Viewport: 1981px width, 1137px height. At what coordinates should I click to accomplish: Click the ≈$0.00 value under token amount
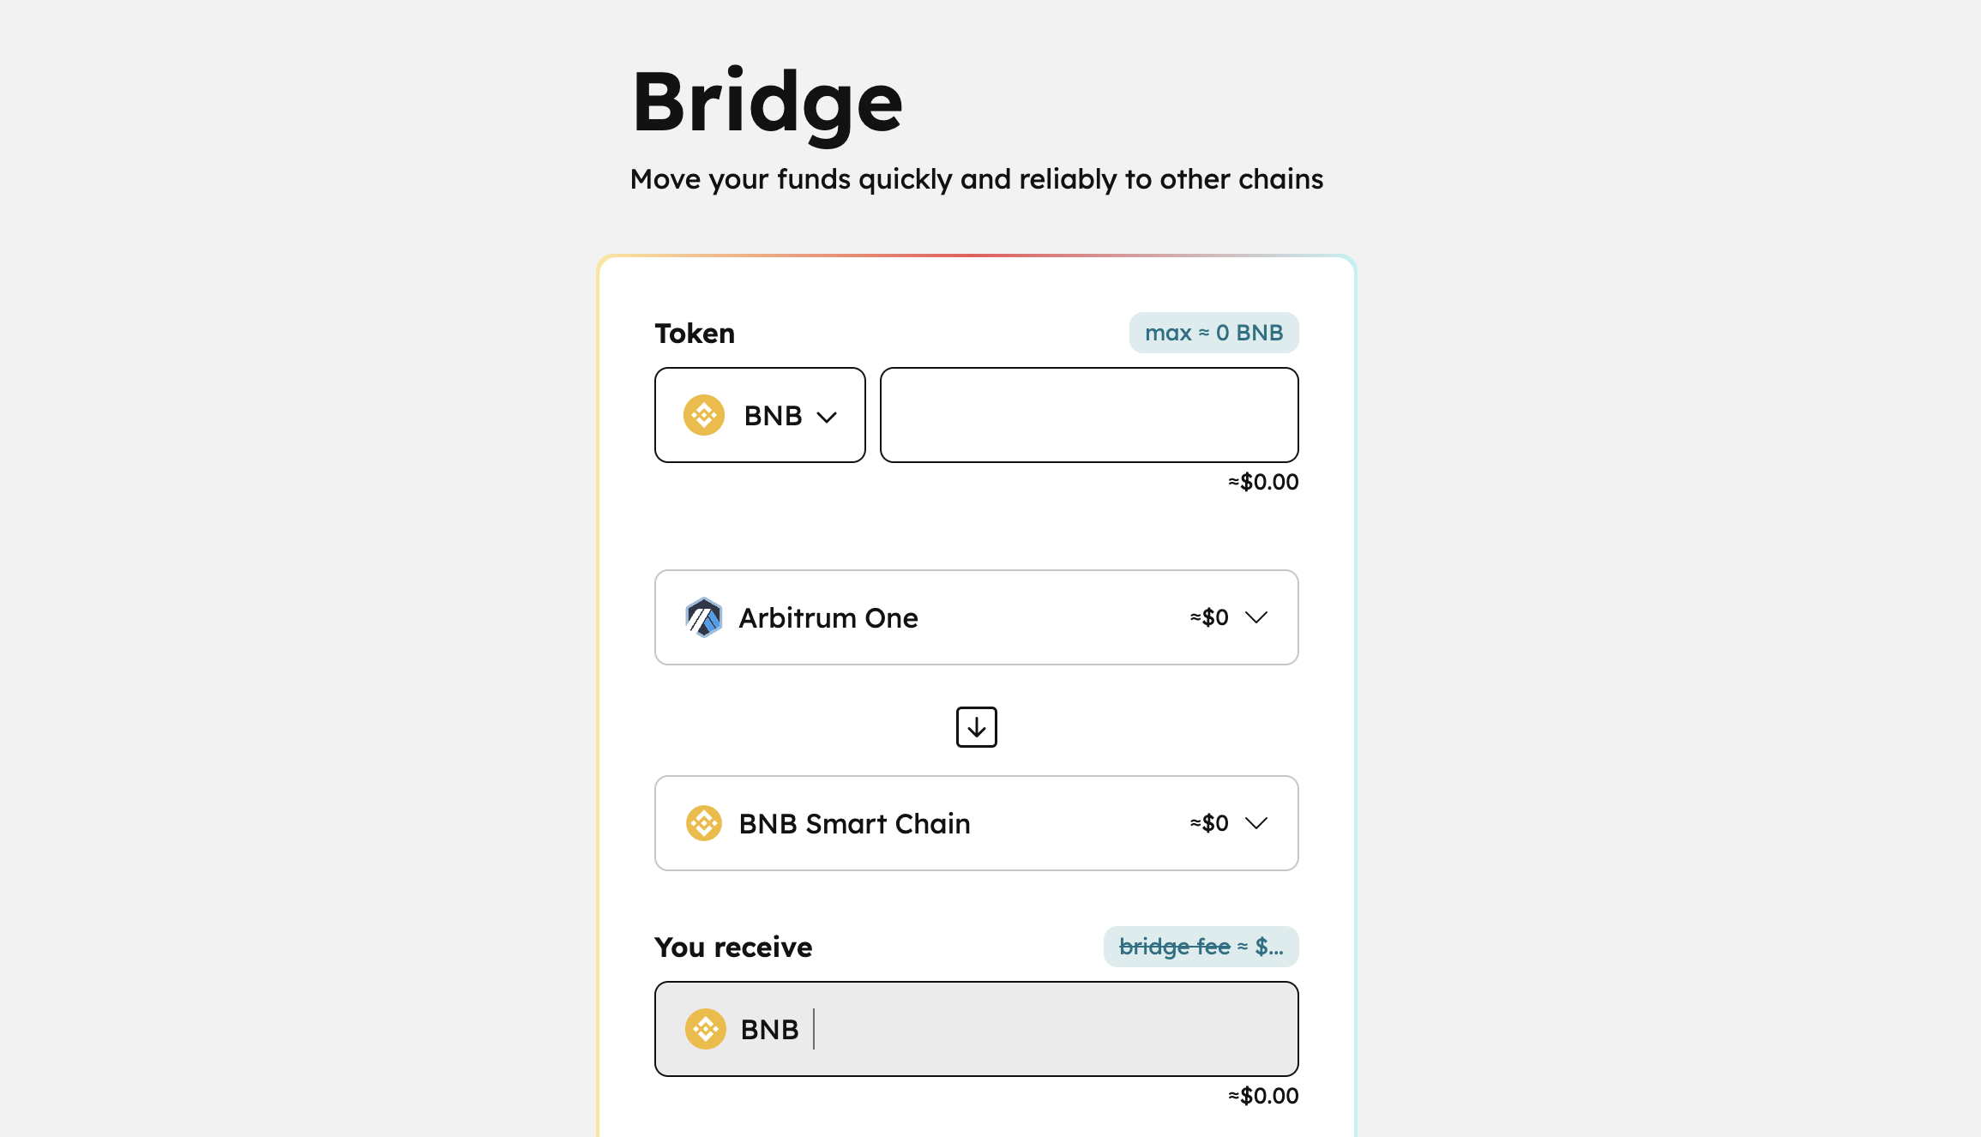click(x=1263, y=482)
